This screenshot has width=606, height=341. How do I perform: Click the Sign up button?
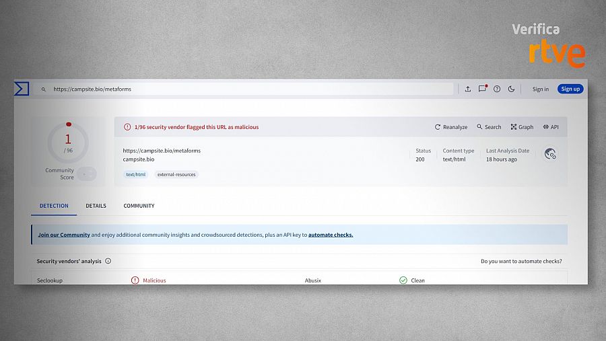click(x=570, y=89)
